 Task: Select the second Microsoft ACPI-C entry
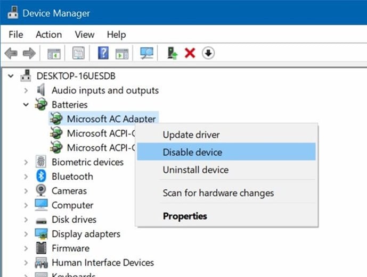point(101,148)
